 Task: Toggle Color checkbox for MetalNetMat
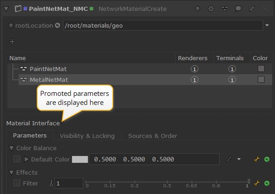[x=261, y=80]
